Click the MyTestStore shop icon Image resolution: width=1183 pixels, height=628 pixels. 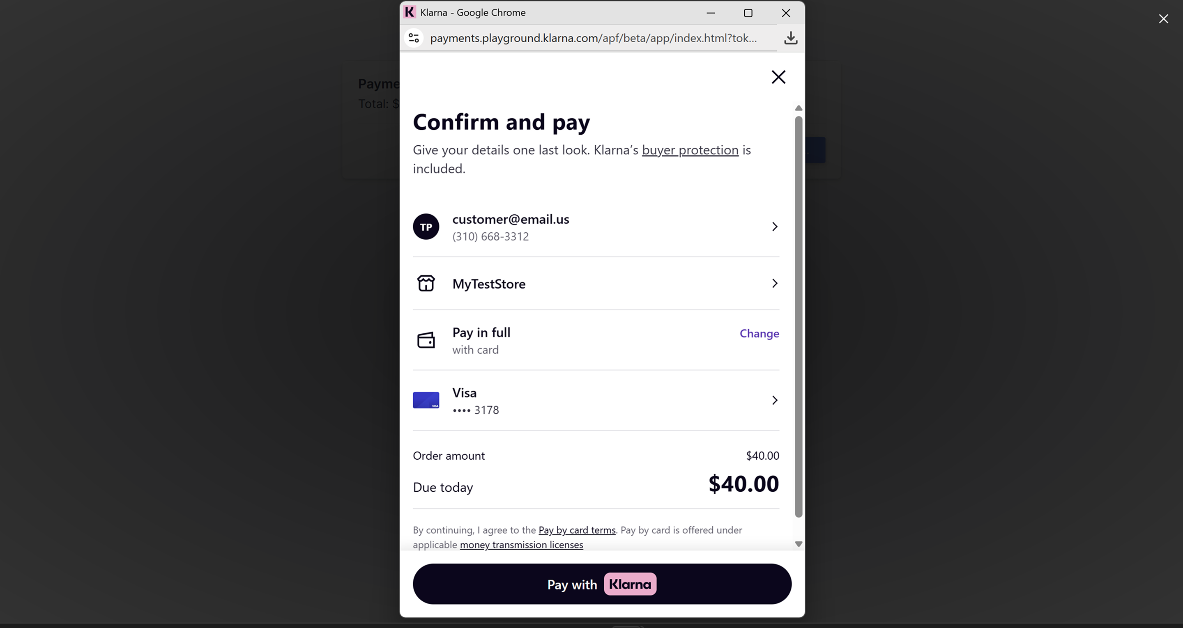(426, 283)
